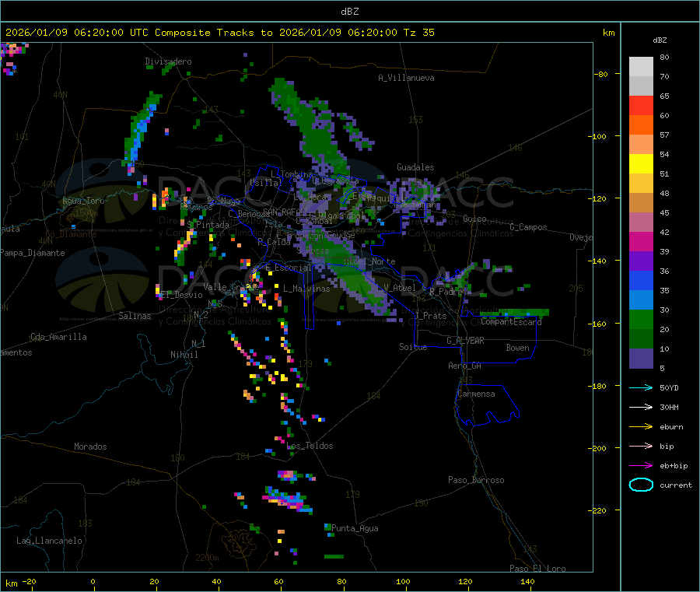700x592 pixels.
Task: Click the 'L_Malvinas' place label
Action: (306, 289)
